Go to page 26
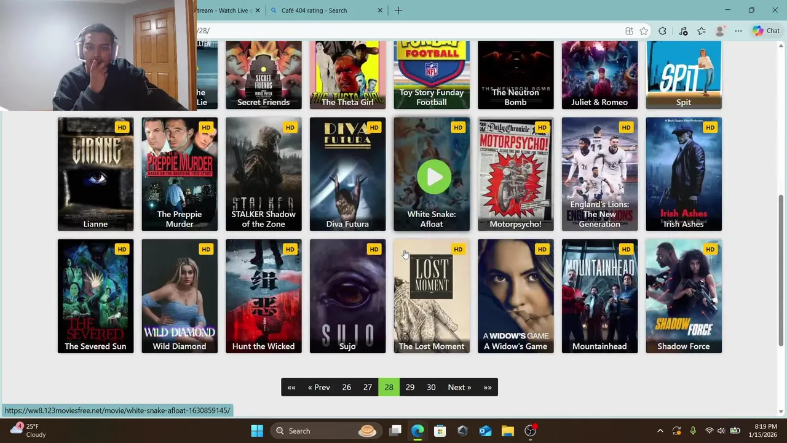The image size is (787, 443). tap(347, 387)
